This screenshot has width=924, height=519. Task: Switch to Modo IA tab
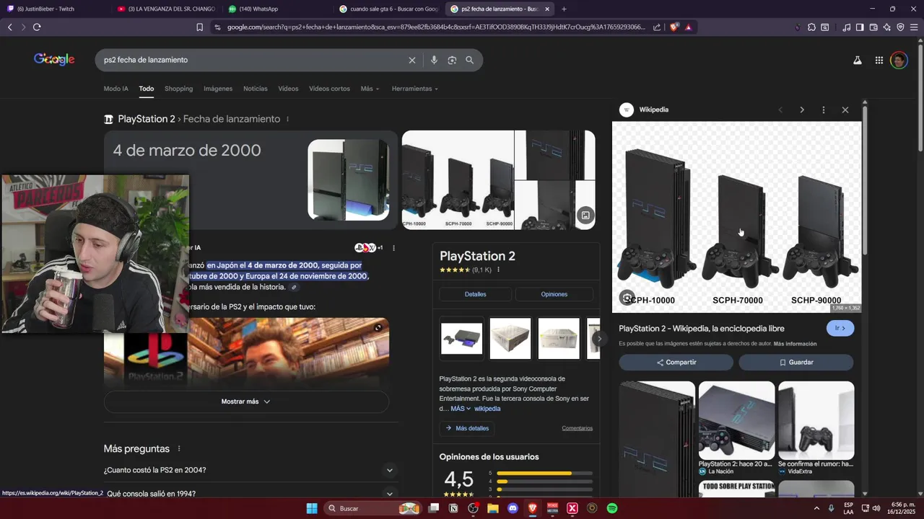115,89
